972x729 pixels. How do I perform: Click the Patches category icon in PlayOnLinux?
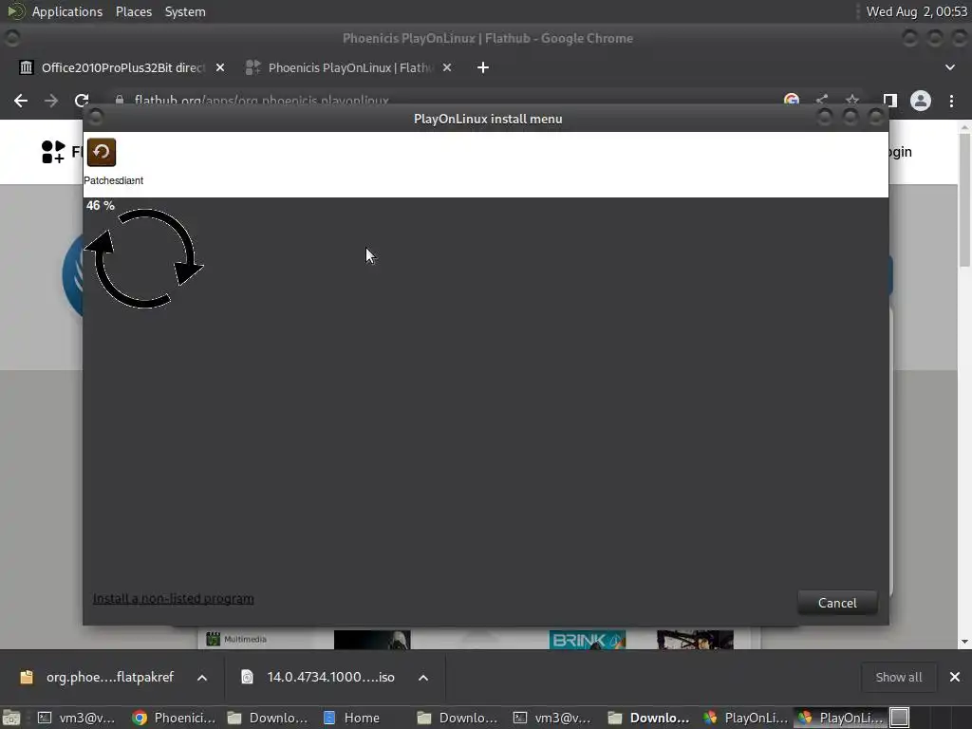(x=102, y=153)
